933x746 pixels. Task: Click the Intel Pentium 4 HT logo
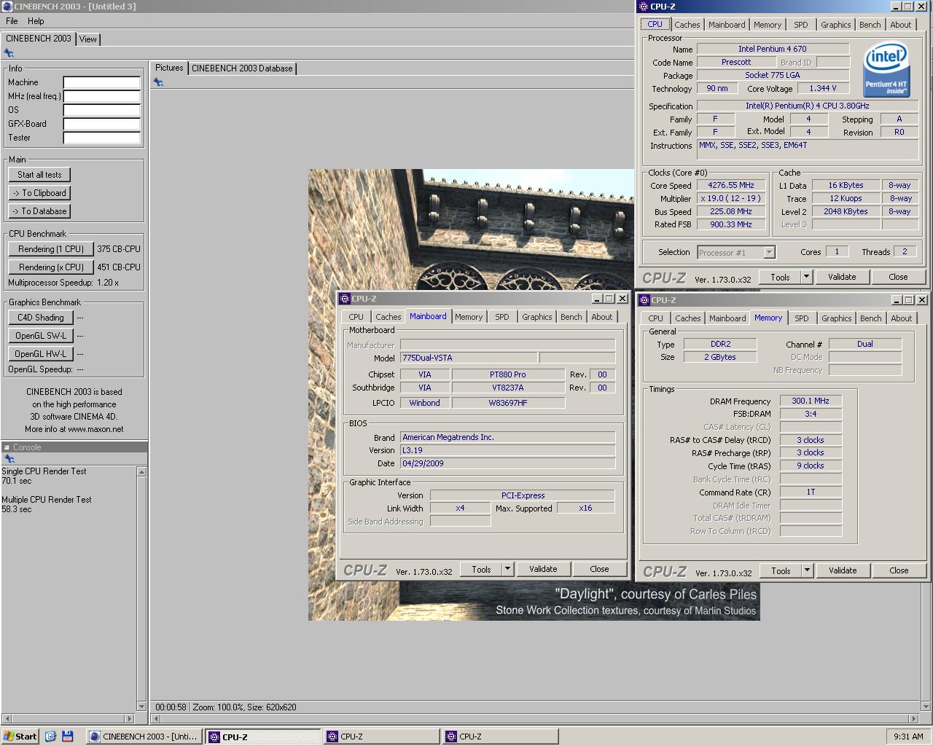pos(886,70)
